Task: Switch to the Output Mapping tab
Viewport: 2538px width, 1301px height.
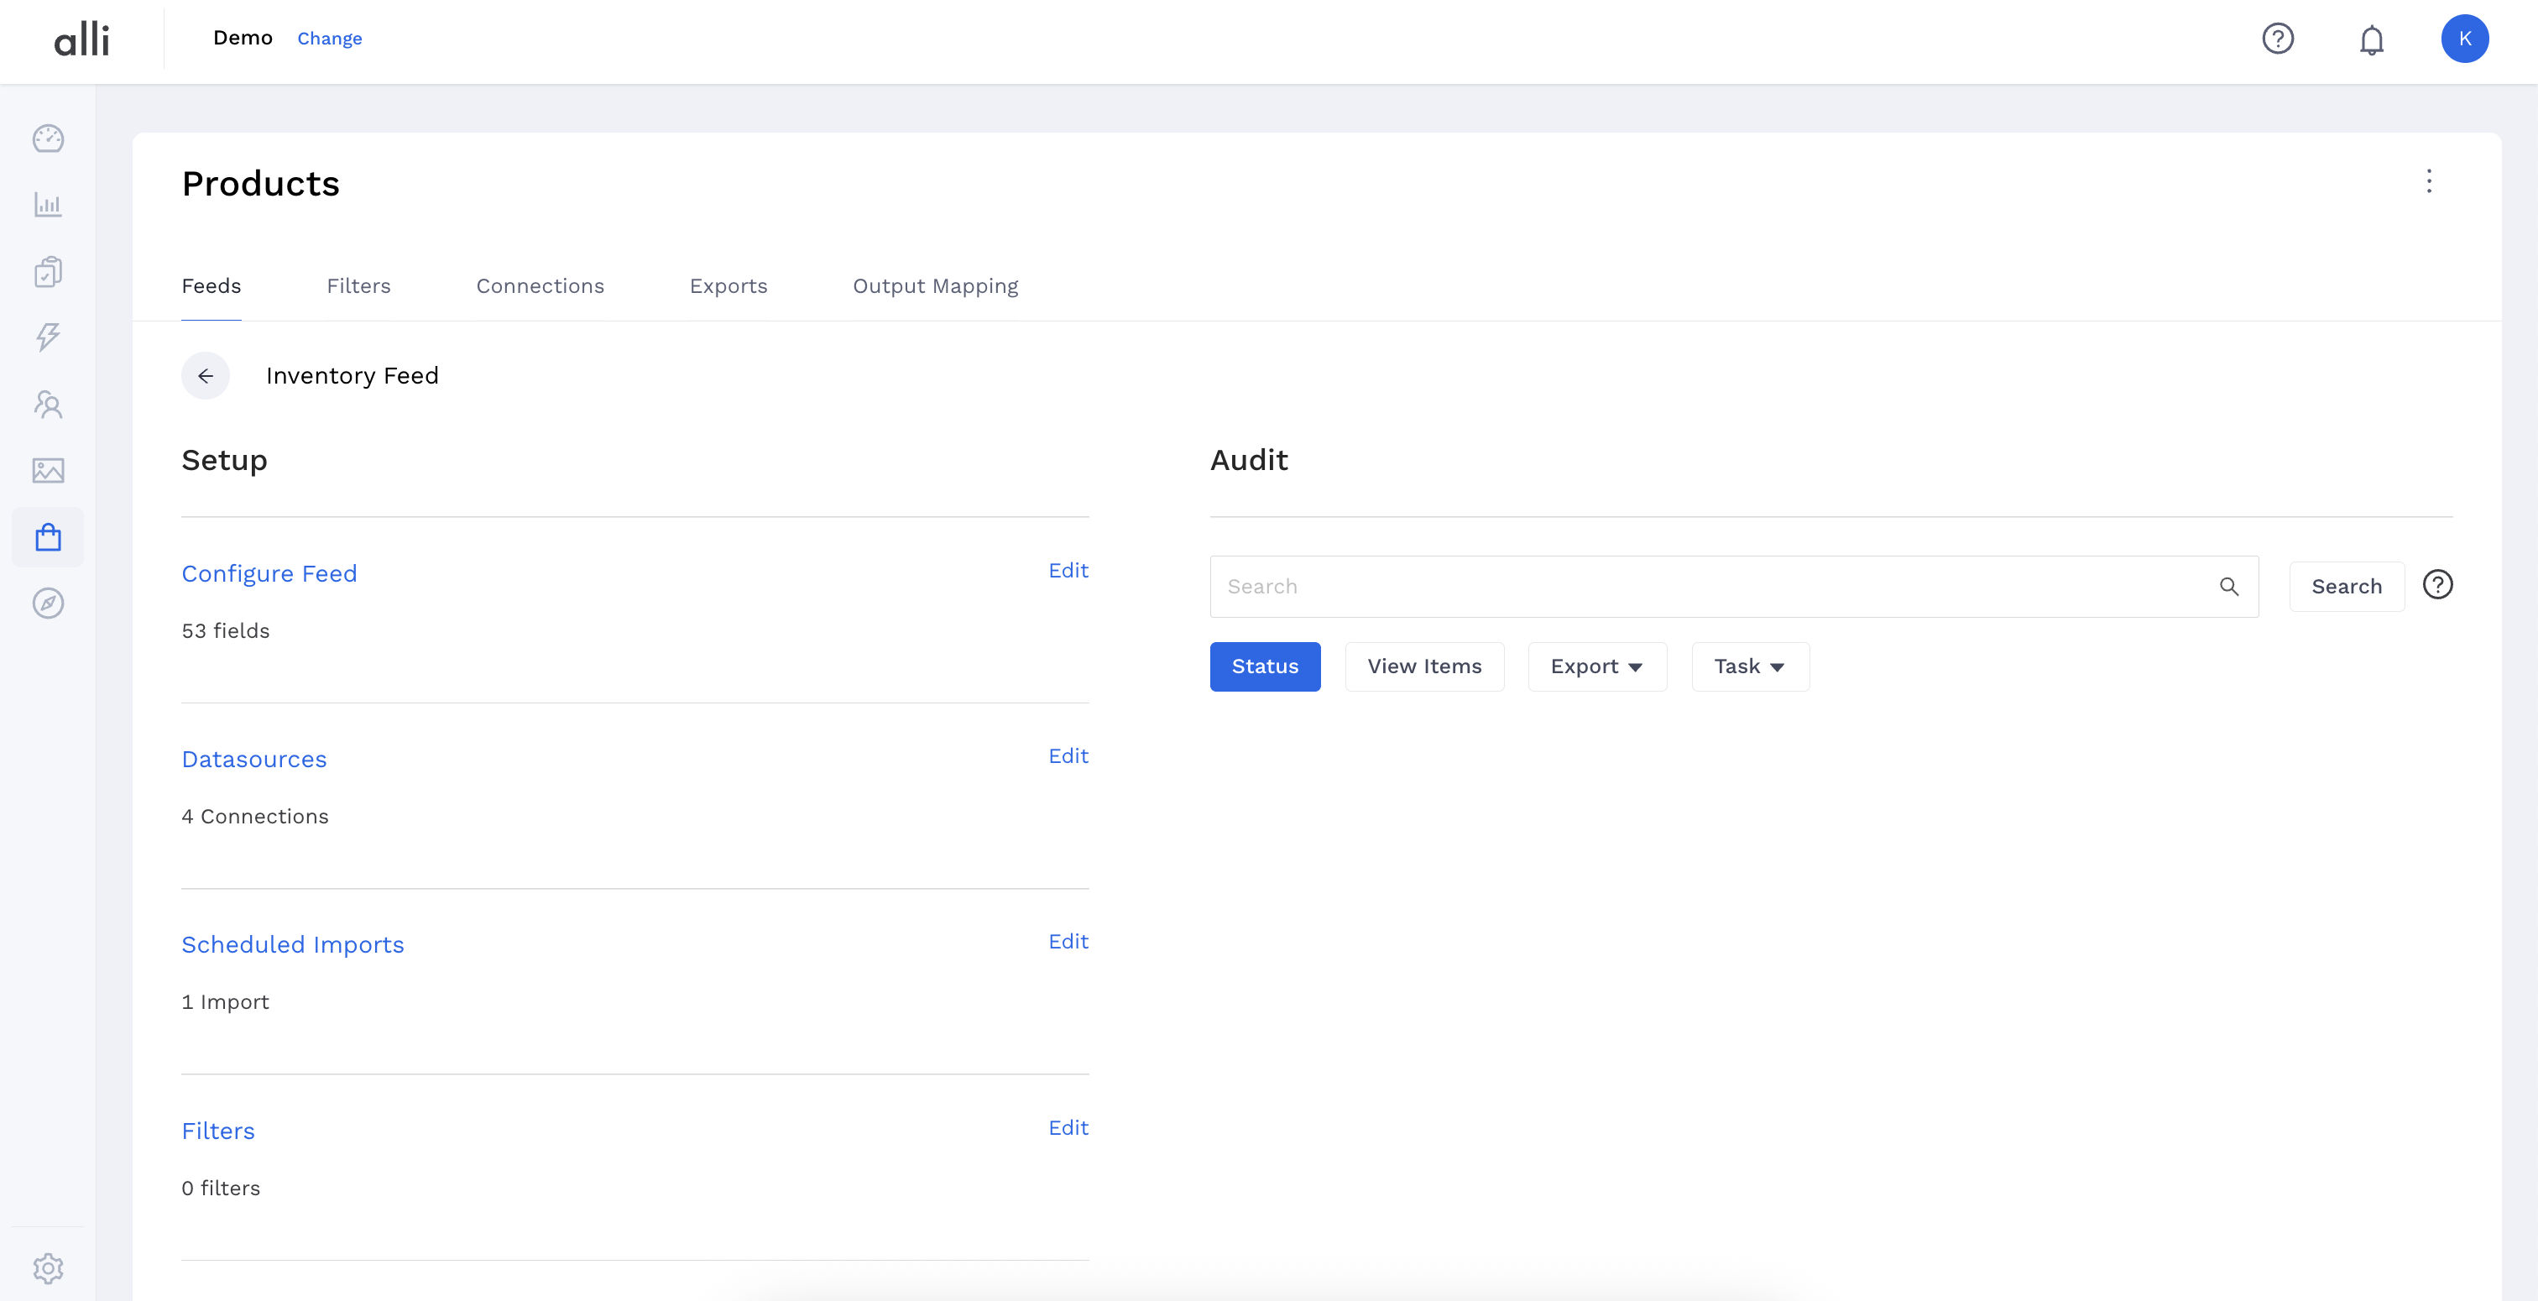Action: (935, 286)
